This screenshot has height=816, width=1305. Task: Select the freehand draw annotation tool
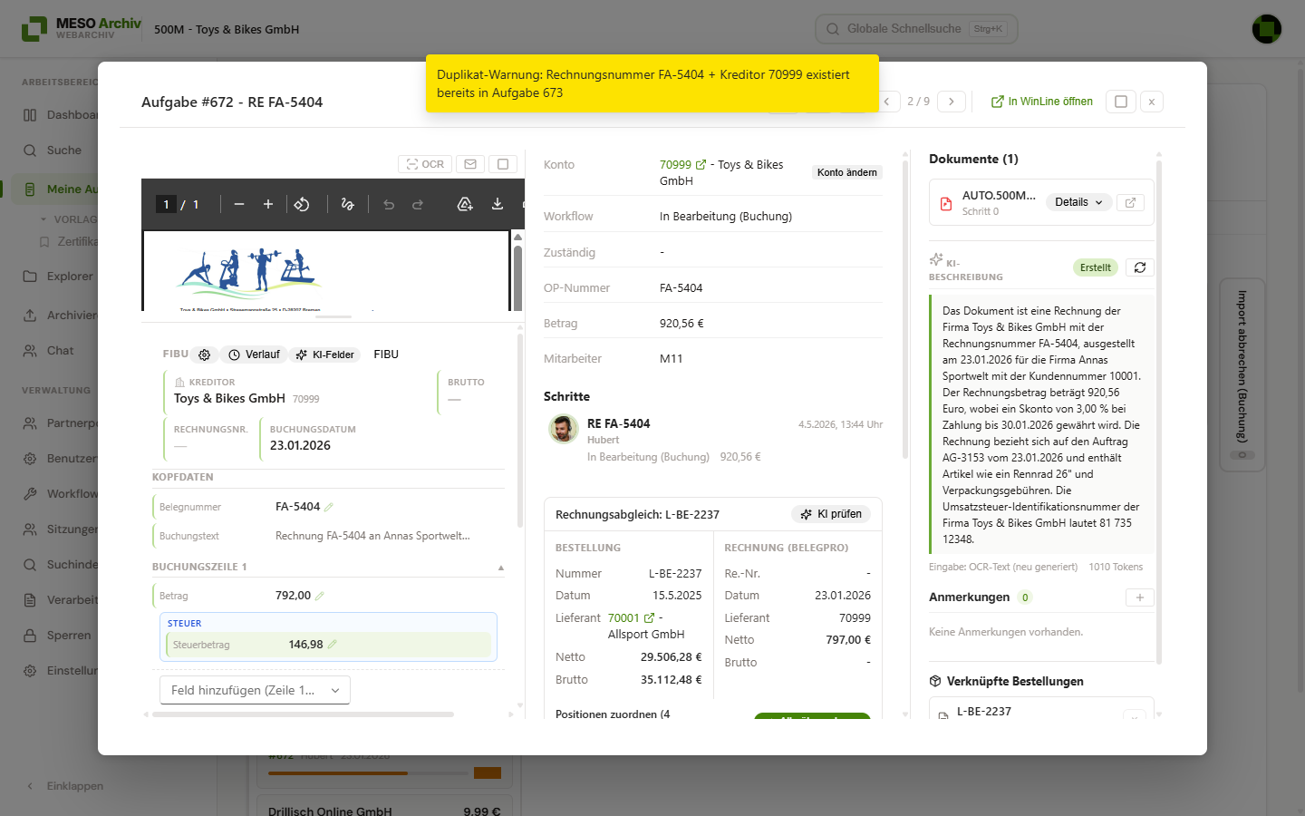tap(347, 205)
